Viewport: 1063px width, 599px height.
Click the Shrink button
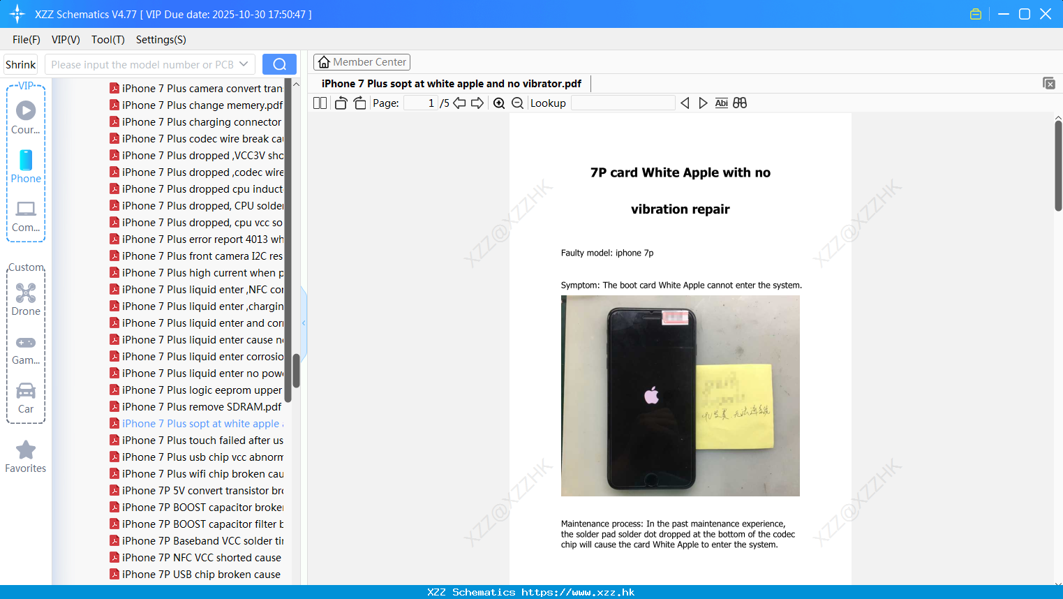pyautogui.click(x=20, y=64)
